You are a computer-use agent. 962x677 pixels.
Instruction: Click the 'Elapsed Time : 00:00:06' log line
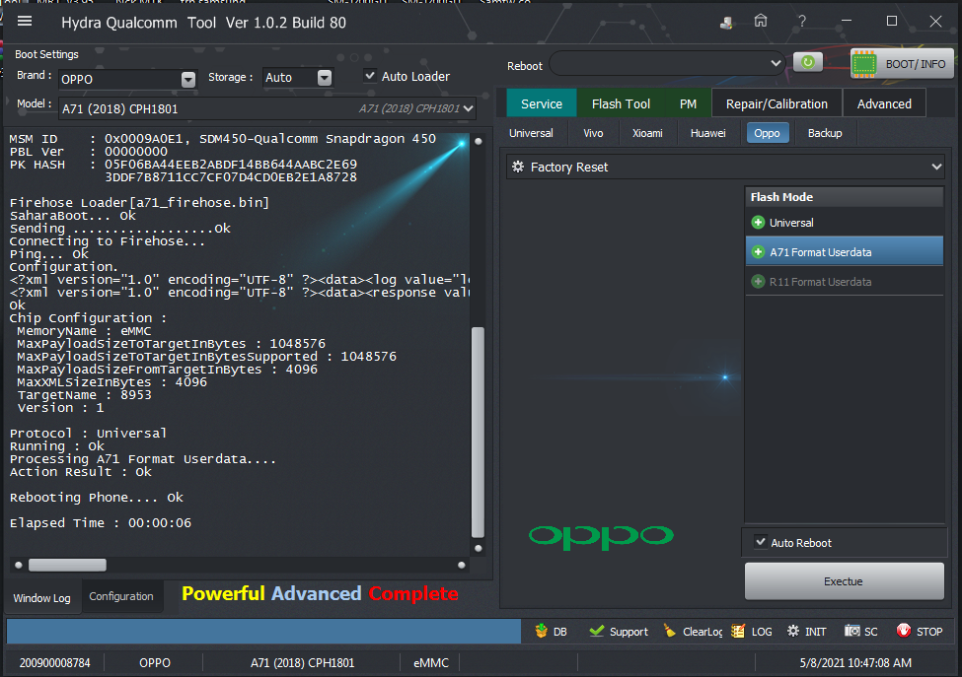pos(101,522)
